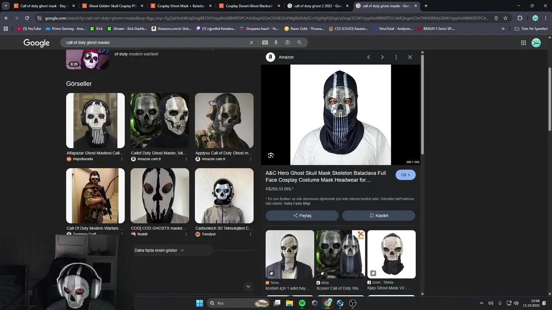Open the on-screen keyboard input tool
The image size is (552, 310).
(265, 43)
